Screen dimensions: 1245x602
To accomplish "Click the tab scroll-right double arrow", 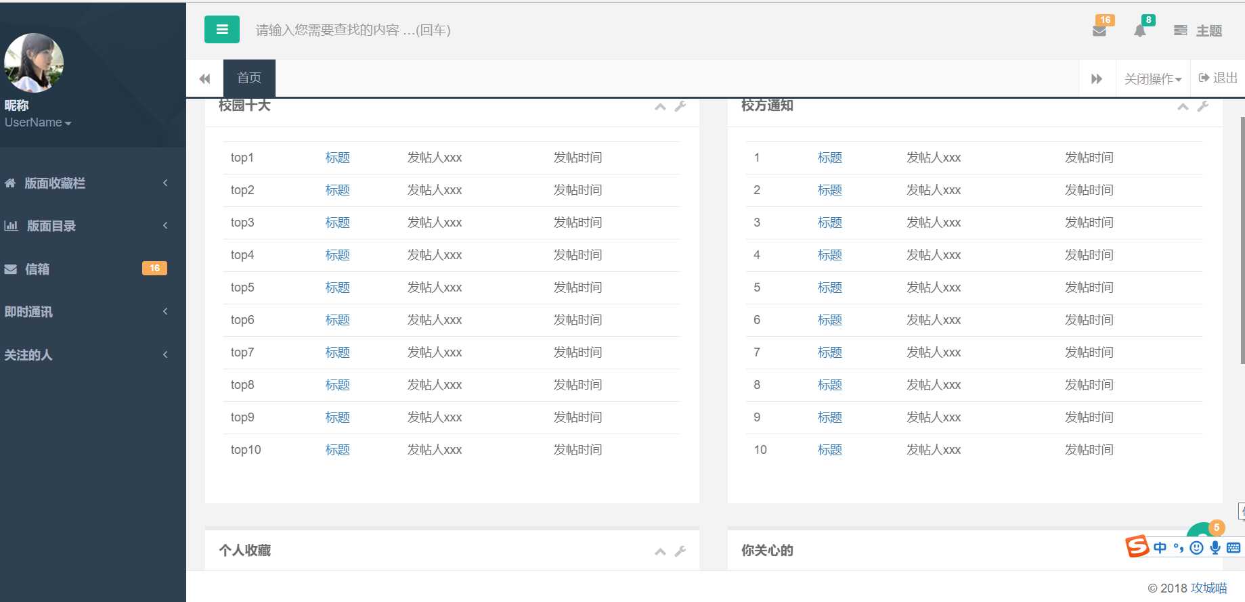I will tap(1097, 78).
